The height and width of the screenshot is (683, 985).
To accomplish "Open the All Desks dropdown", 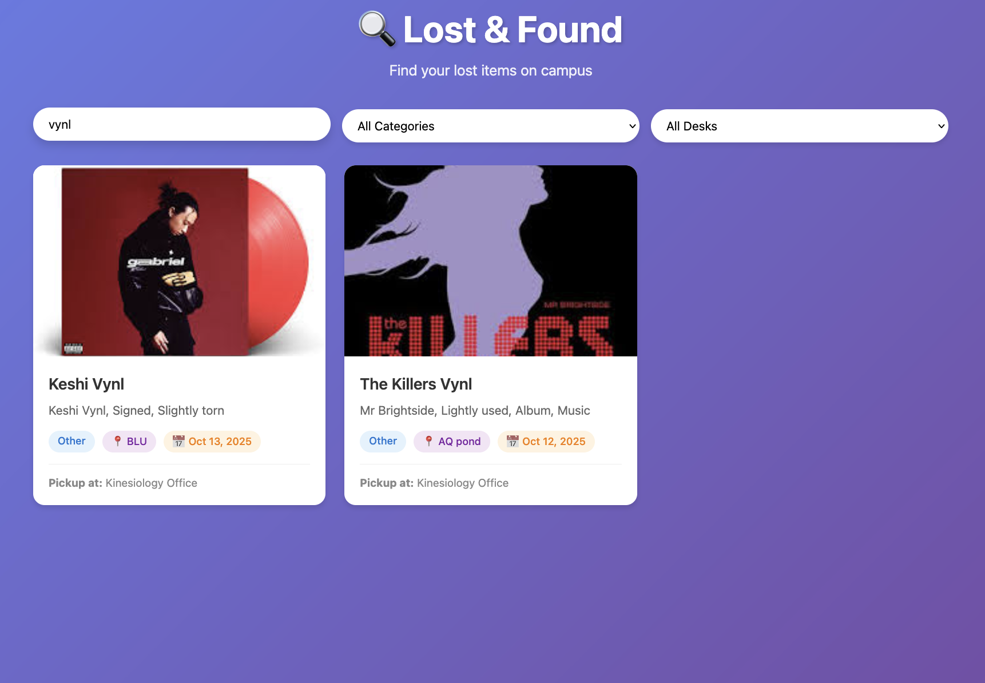I will (x=800, y=126).
